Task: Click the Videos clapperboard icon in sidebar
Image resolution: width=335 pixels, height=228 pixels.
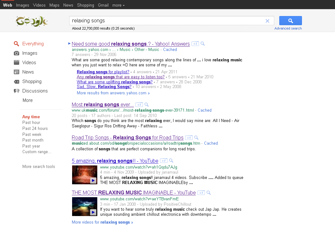Action: click(x=16, y=63)
